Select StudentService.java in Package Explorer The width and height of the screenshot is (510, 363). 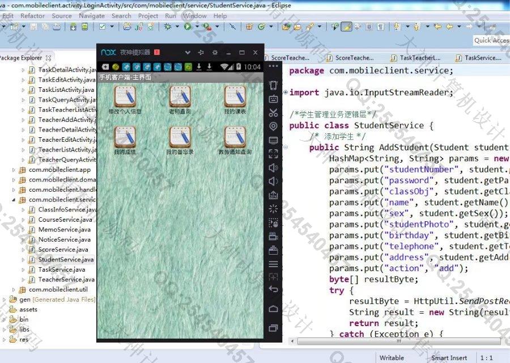coord(65,259)
